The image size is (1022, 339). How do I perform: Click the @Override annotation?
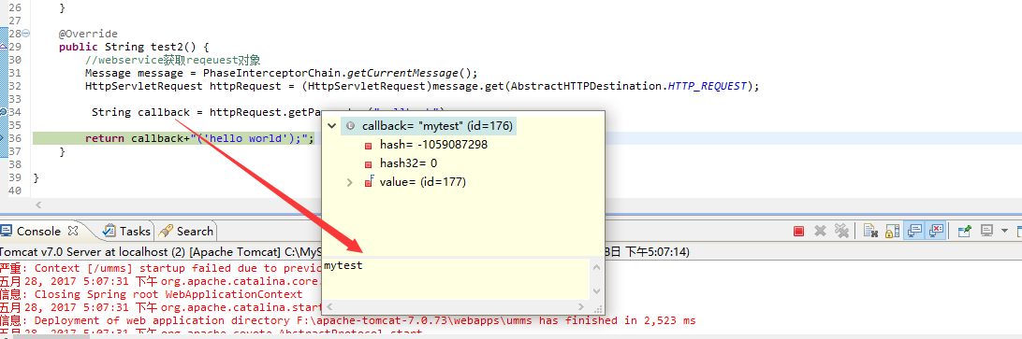pyautogui.click(x=88, y=34)
